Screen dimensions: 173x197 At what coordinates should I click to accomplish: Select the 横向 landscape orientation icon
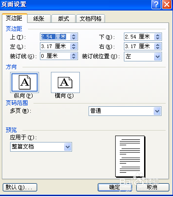coord(65,82)
